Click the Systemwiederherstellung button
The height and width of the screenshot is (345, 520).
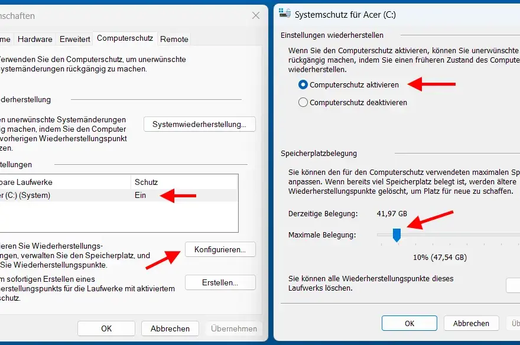[199, 124]
